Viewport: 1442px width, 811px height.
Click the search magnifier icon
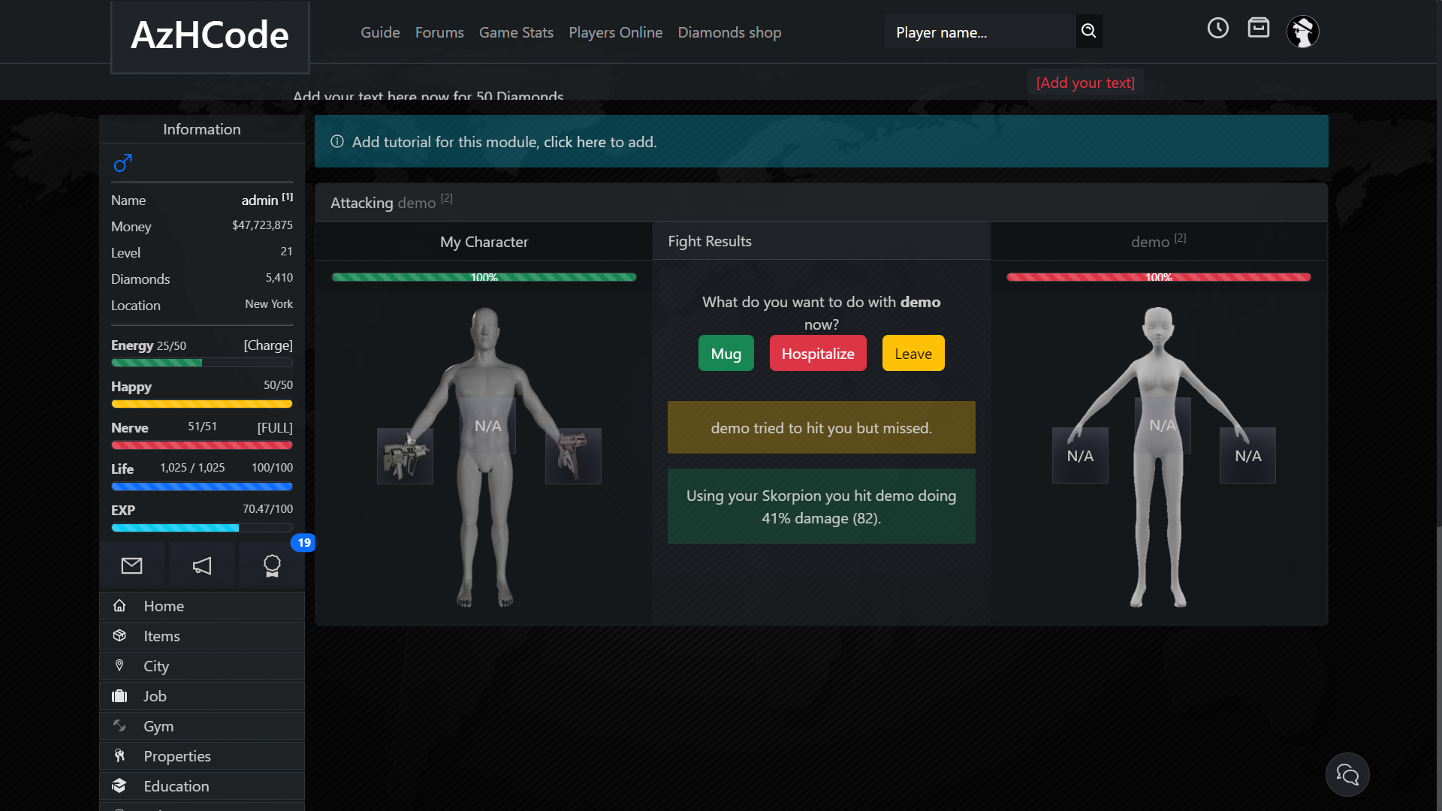coord(1088,32)
